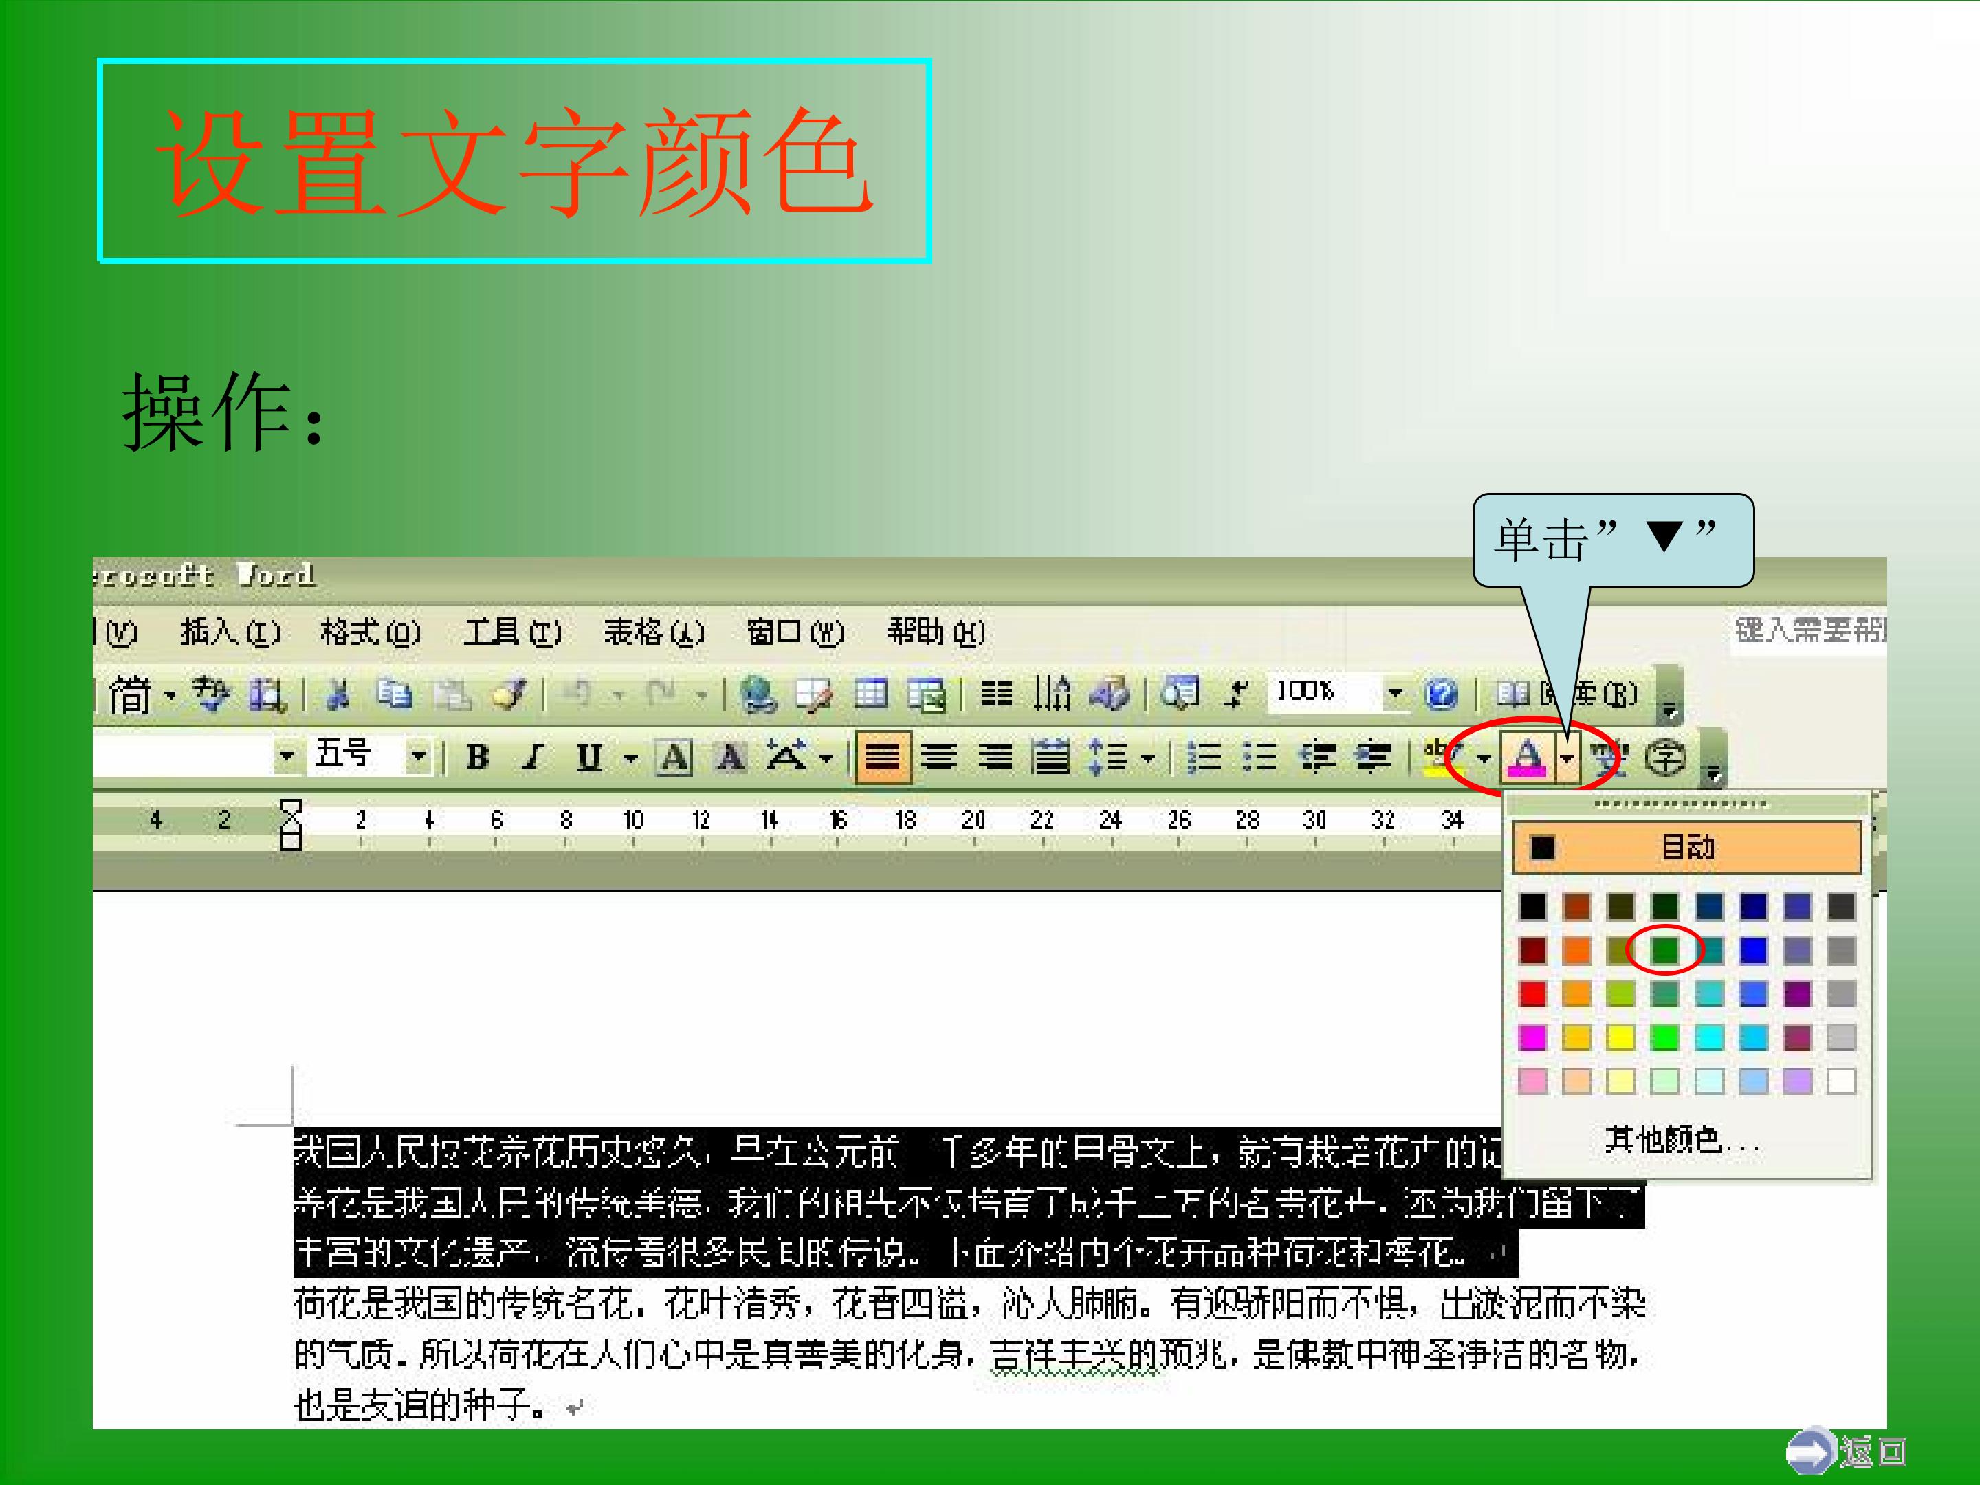Select the center alignment icon
1980x1485 pixels.
tap(938, 757)
